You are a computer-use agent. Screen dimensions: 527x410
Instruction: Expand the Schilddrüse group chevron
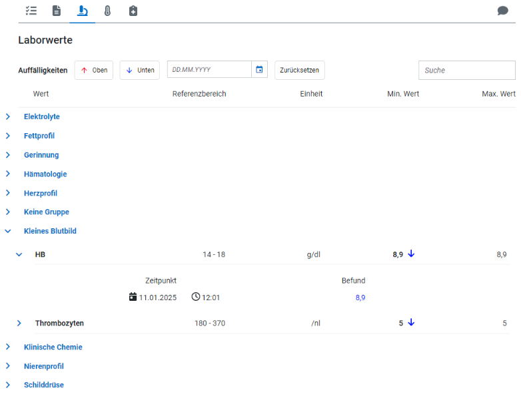coord(8,385)
